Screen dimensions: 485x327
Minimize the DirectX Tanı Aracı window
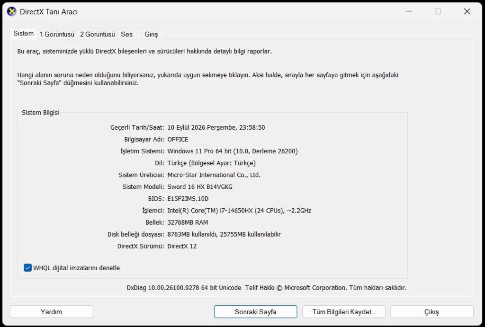(x=409, y=11)
